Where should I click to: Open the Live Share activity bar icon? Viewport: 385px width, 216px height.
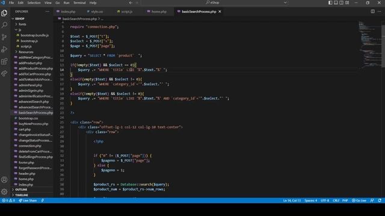(4, 73)
